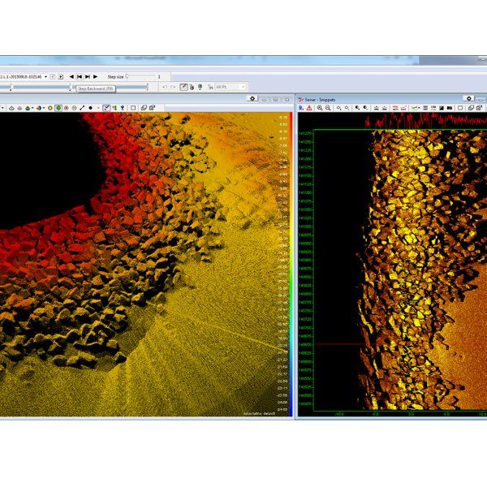Click the red warning triangle icon in Sonar toolbar
487x487 pixels.
tap(310, 108)
